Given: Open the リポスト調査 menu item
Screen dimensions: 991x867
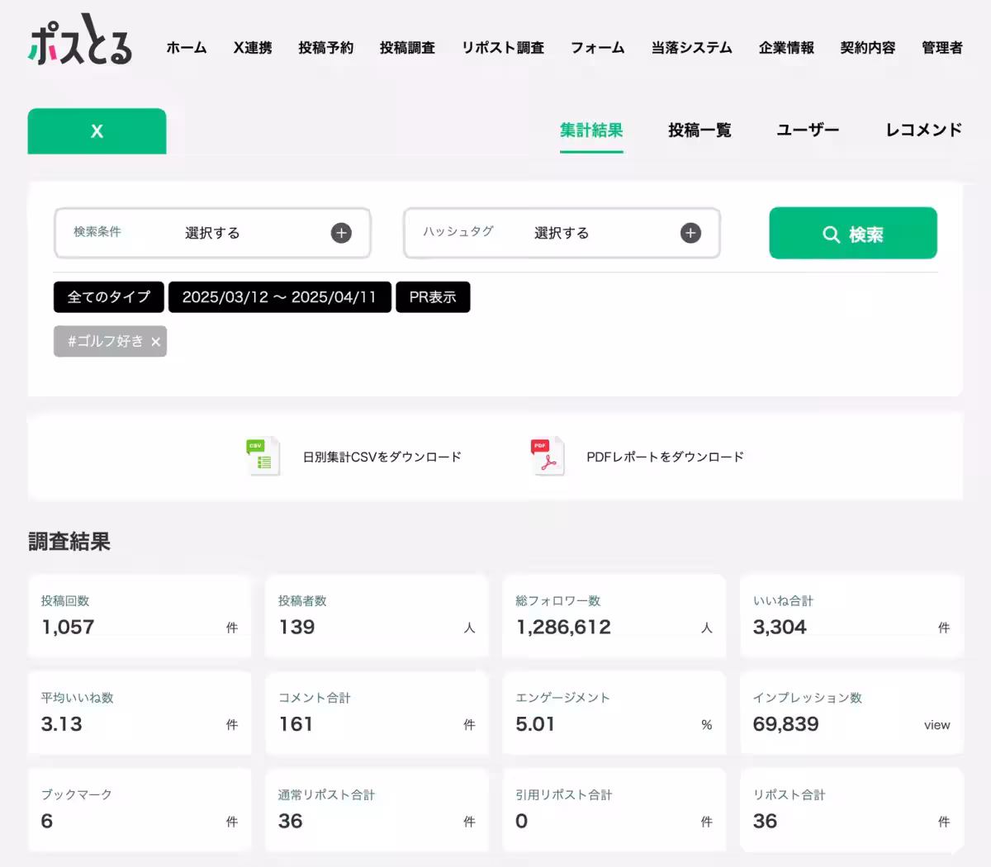Looking at the screenshot, I should click(502, 48).
